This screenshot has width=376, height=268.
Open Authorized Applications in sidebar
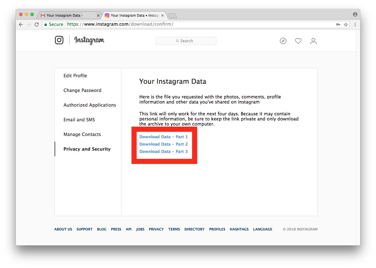tap(90, 105)
